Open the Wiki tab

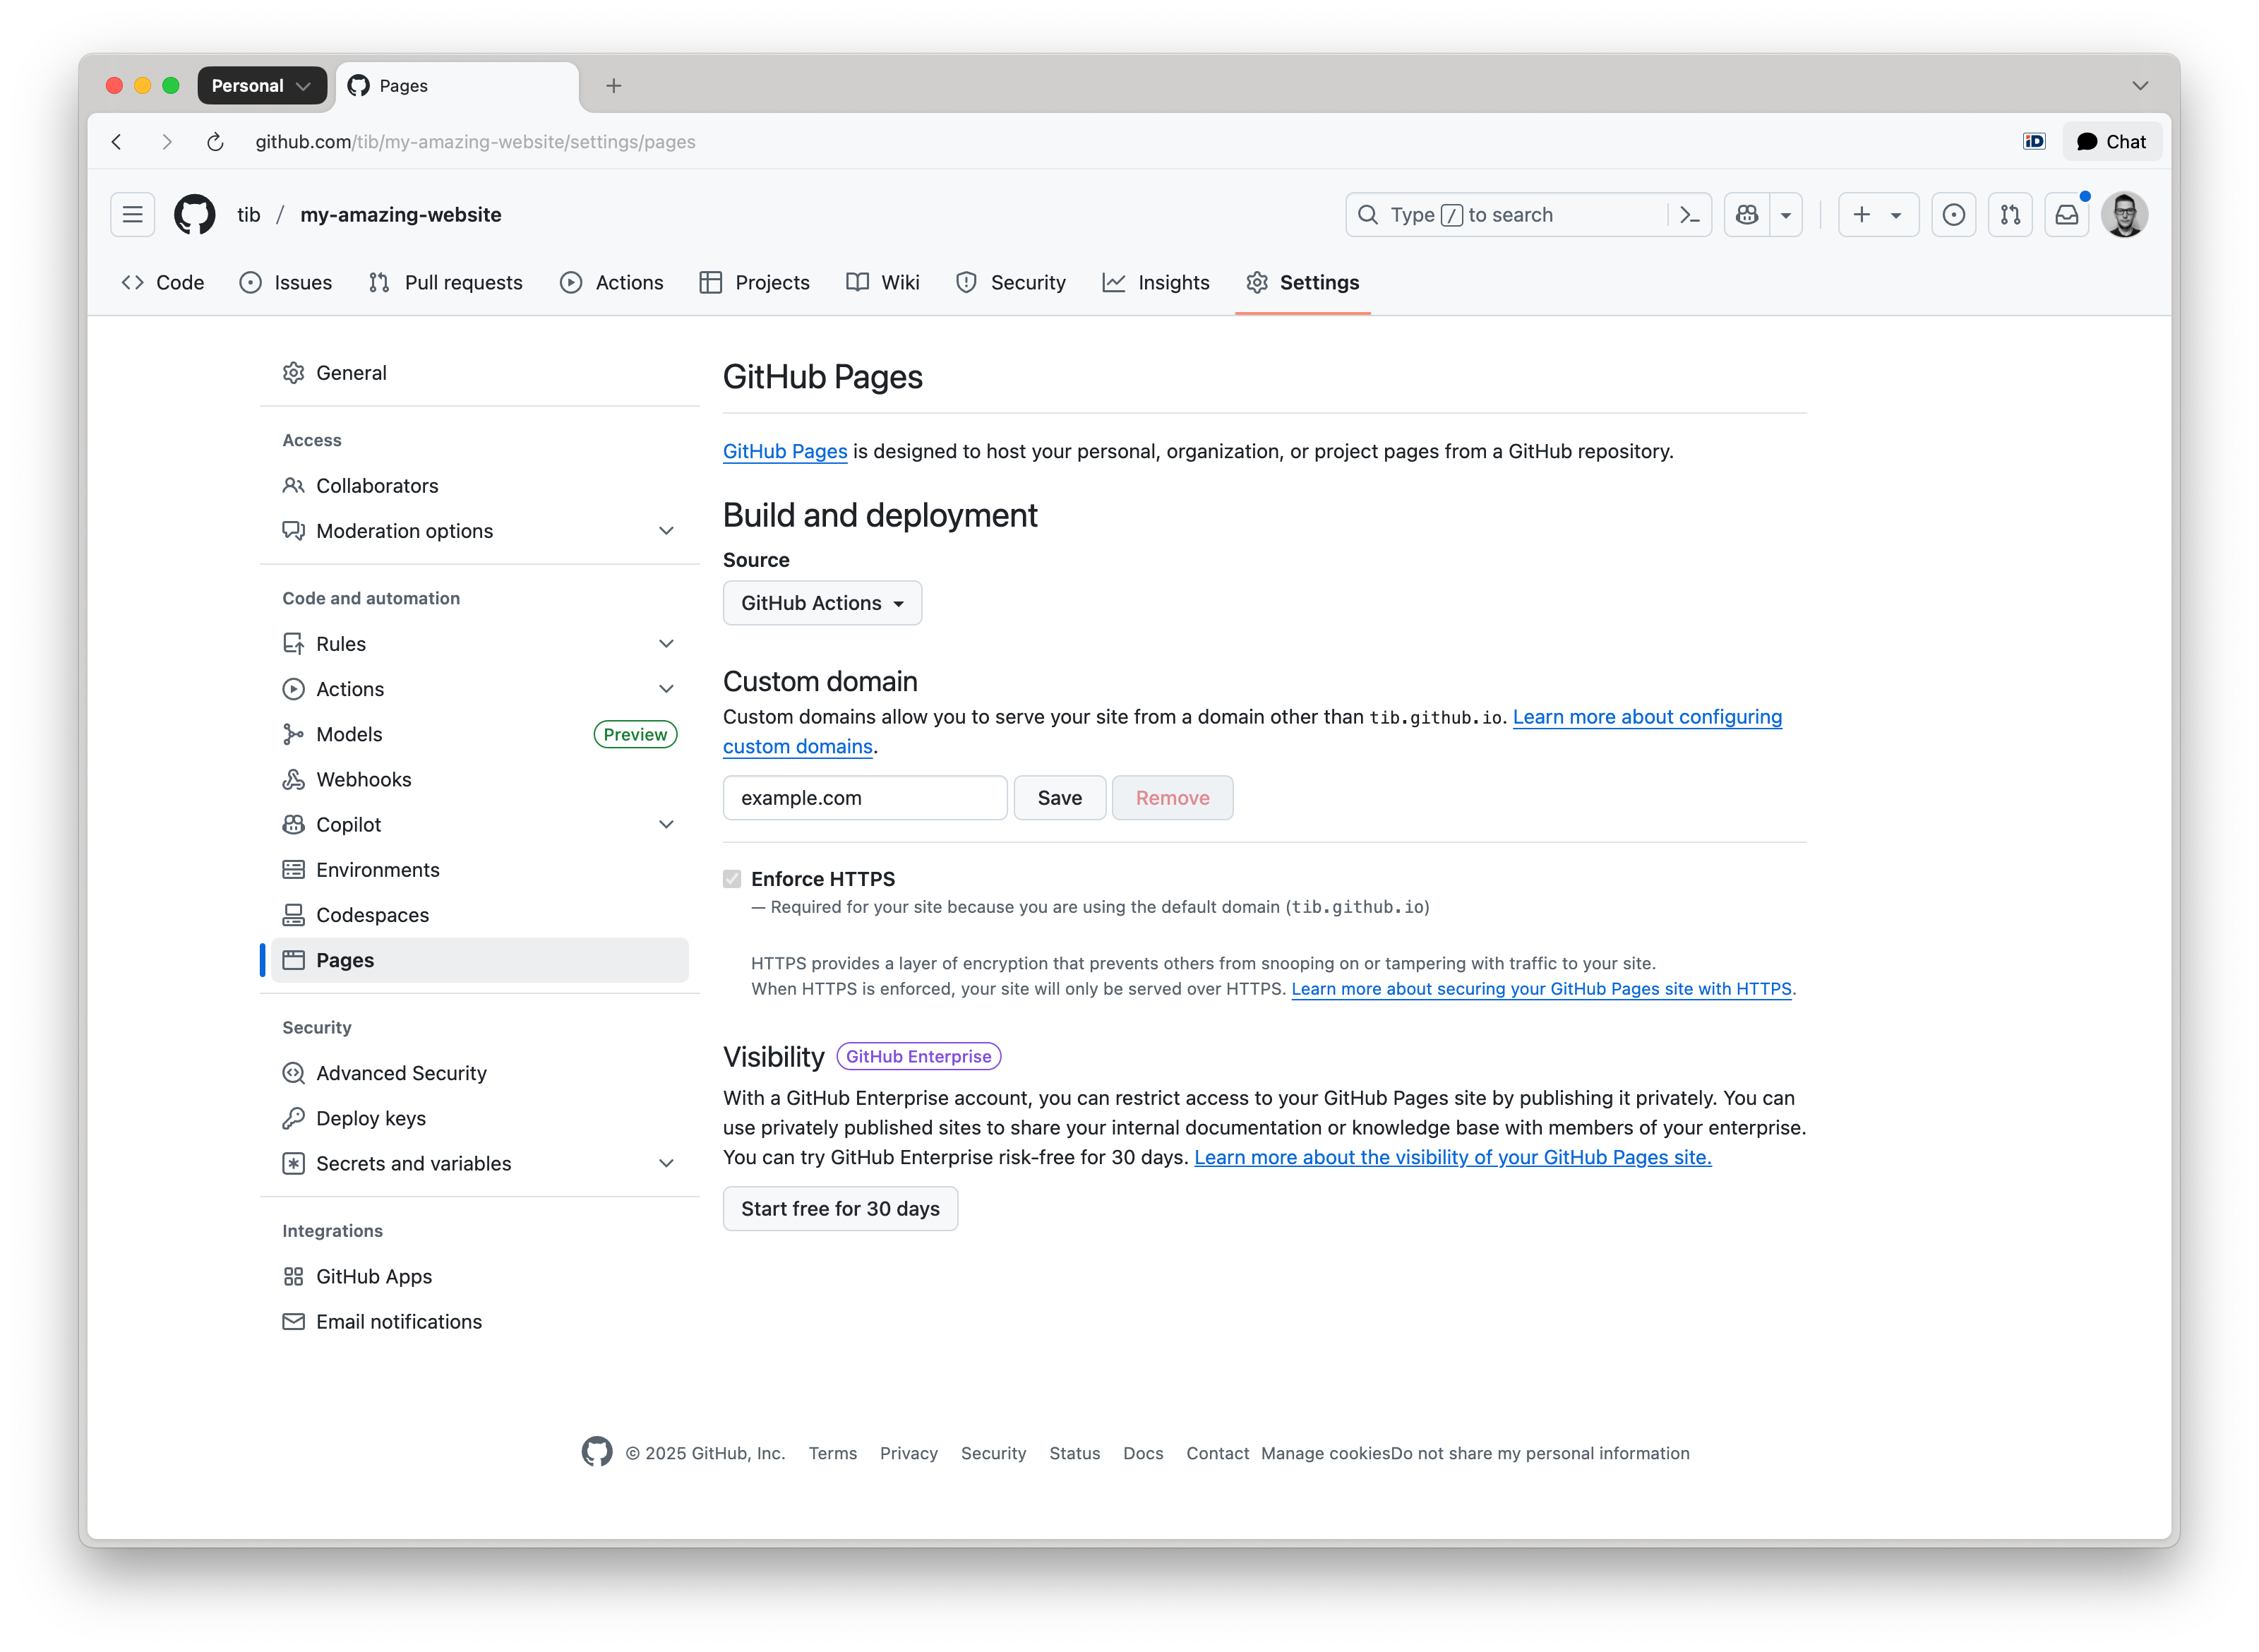tap(883, 283)
